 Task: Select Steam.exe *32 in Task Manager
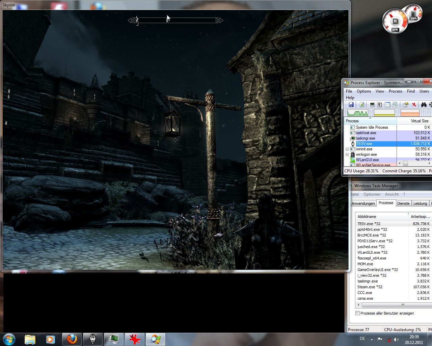370,287
